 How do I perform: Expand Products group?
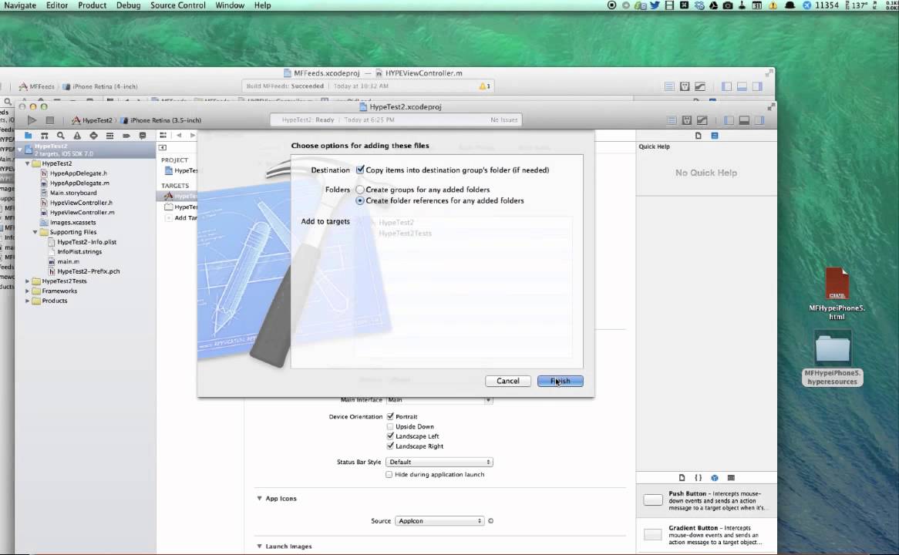pyautogui.click(x=27, y=301)
